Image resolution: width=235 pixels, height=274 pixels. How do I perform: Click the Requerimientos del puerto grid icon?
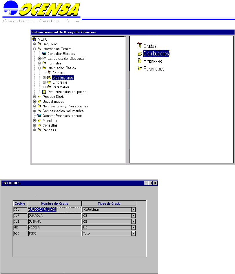coord(44,92)
